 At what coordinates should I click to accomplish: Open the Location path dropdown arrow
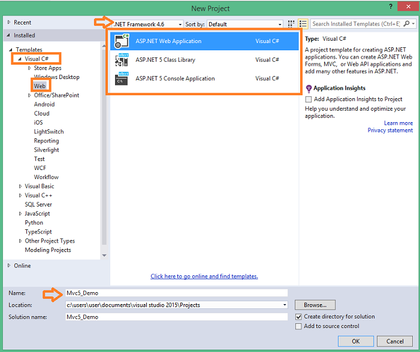tap(285, 305)
